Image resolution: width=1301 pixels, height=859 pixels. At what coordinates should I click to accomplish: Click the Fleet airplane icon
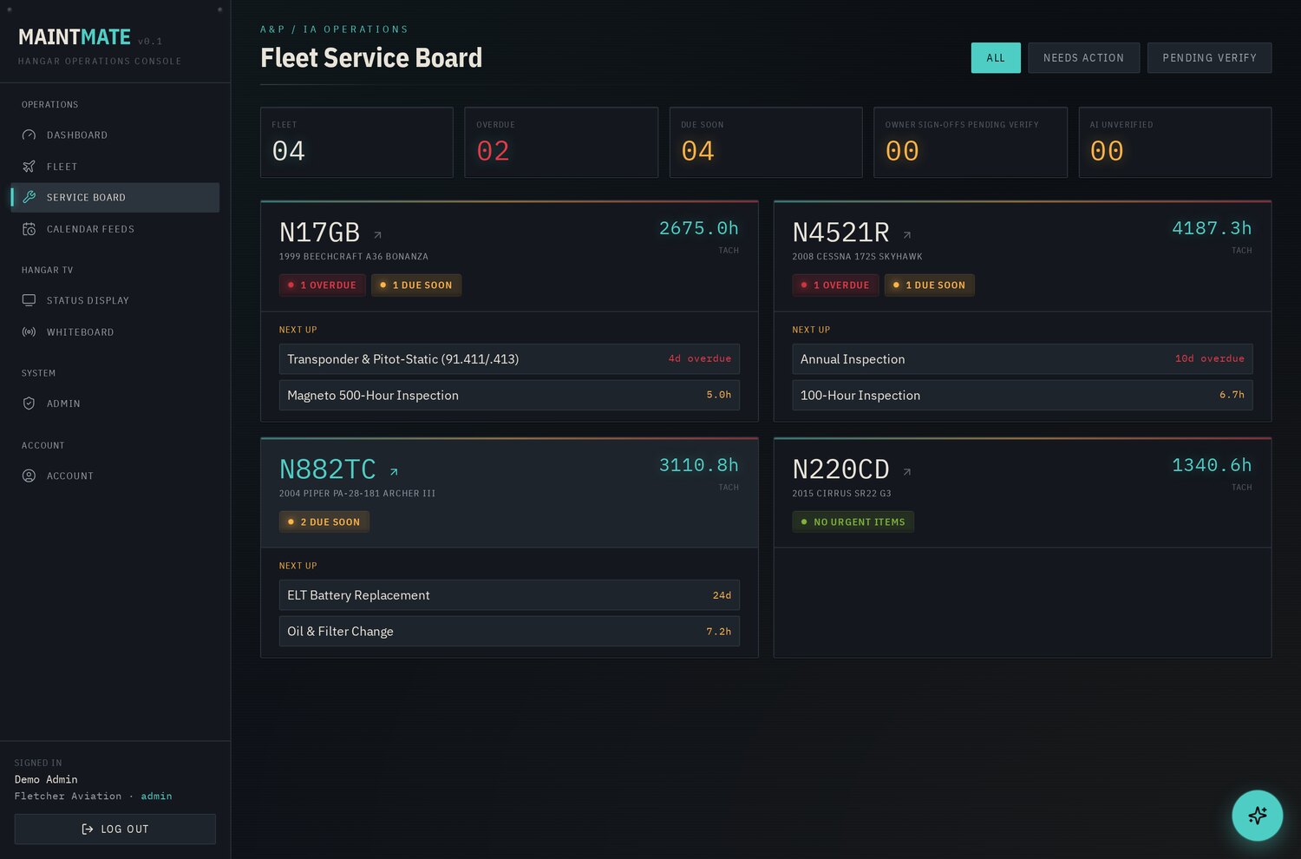29,167
